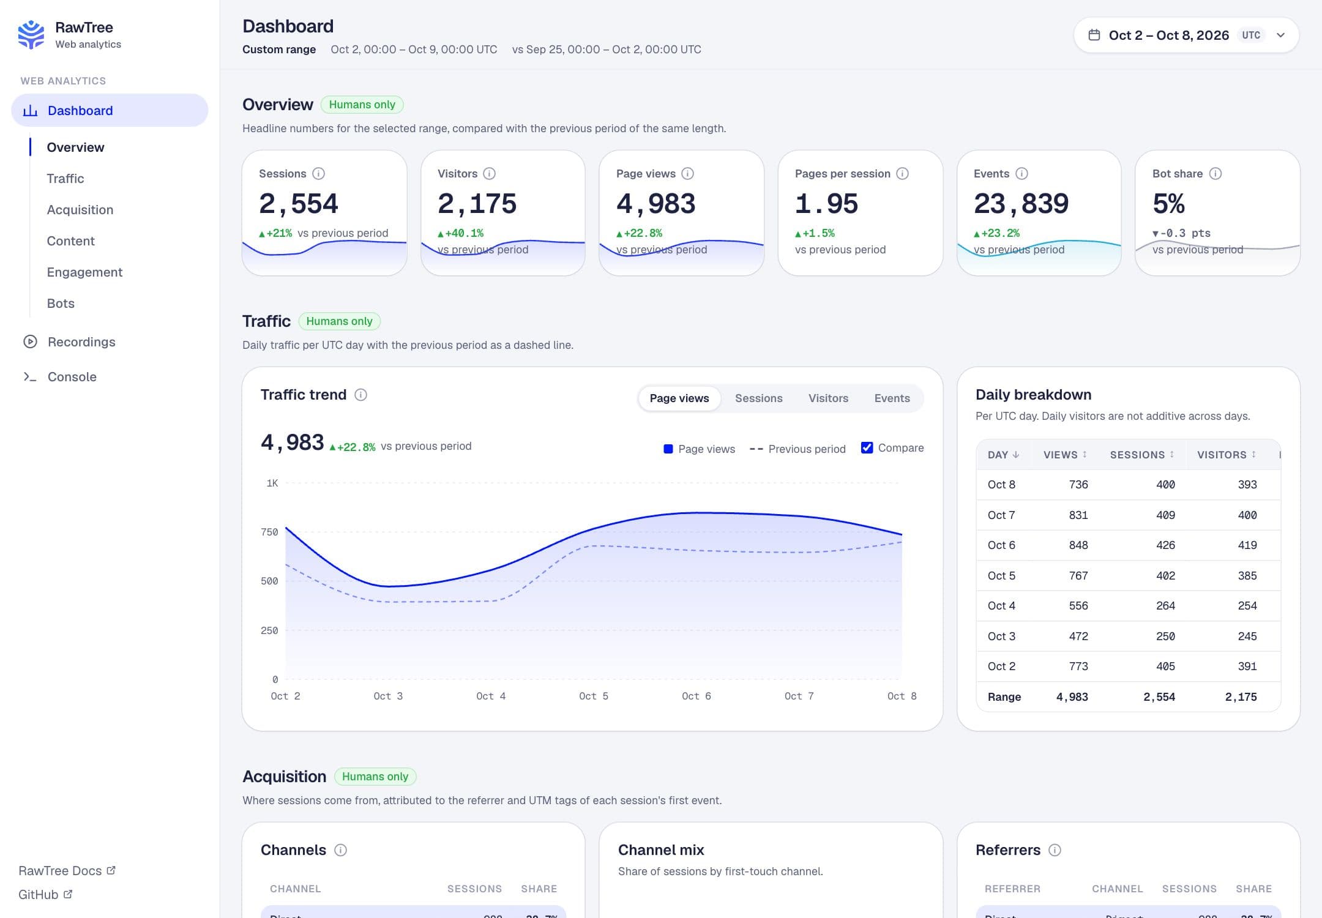The height and width of the screenshot is (918, 1322).
Task: Select Content in sidebar
Action: [71, 241]
